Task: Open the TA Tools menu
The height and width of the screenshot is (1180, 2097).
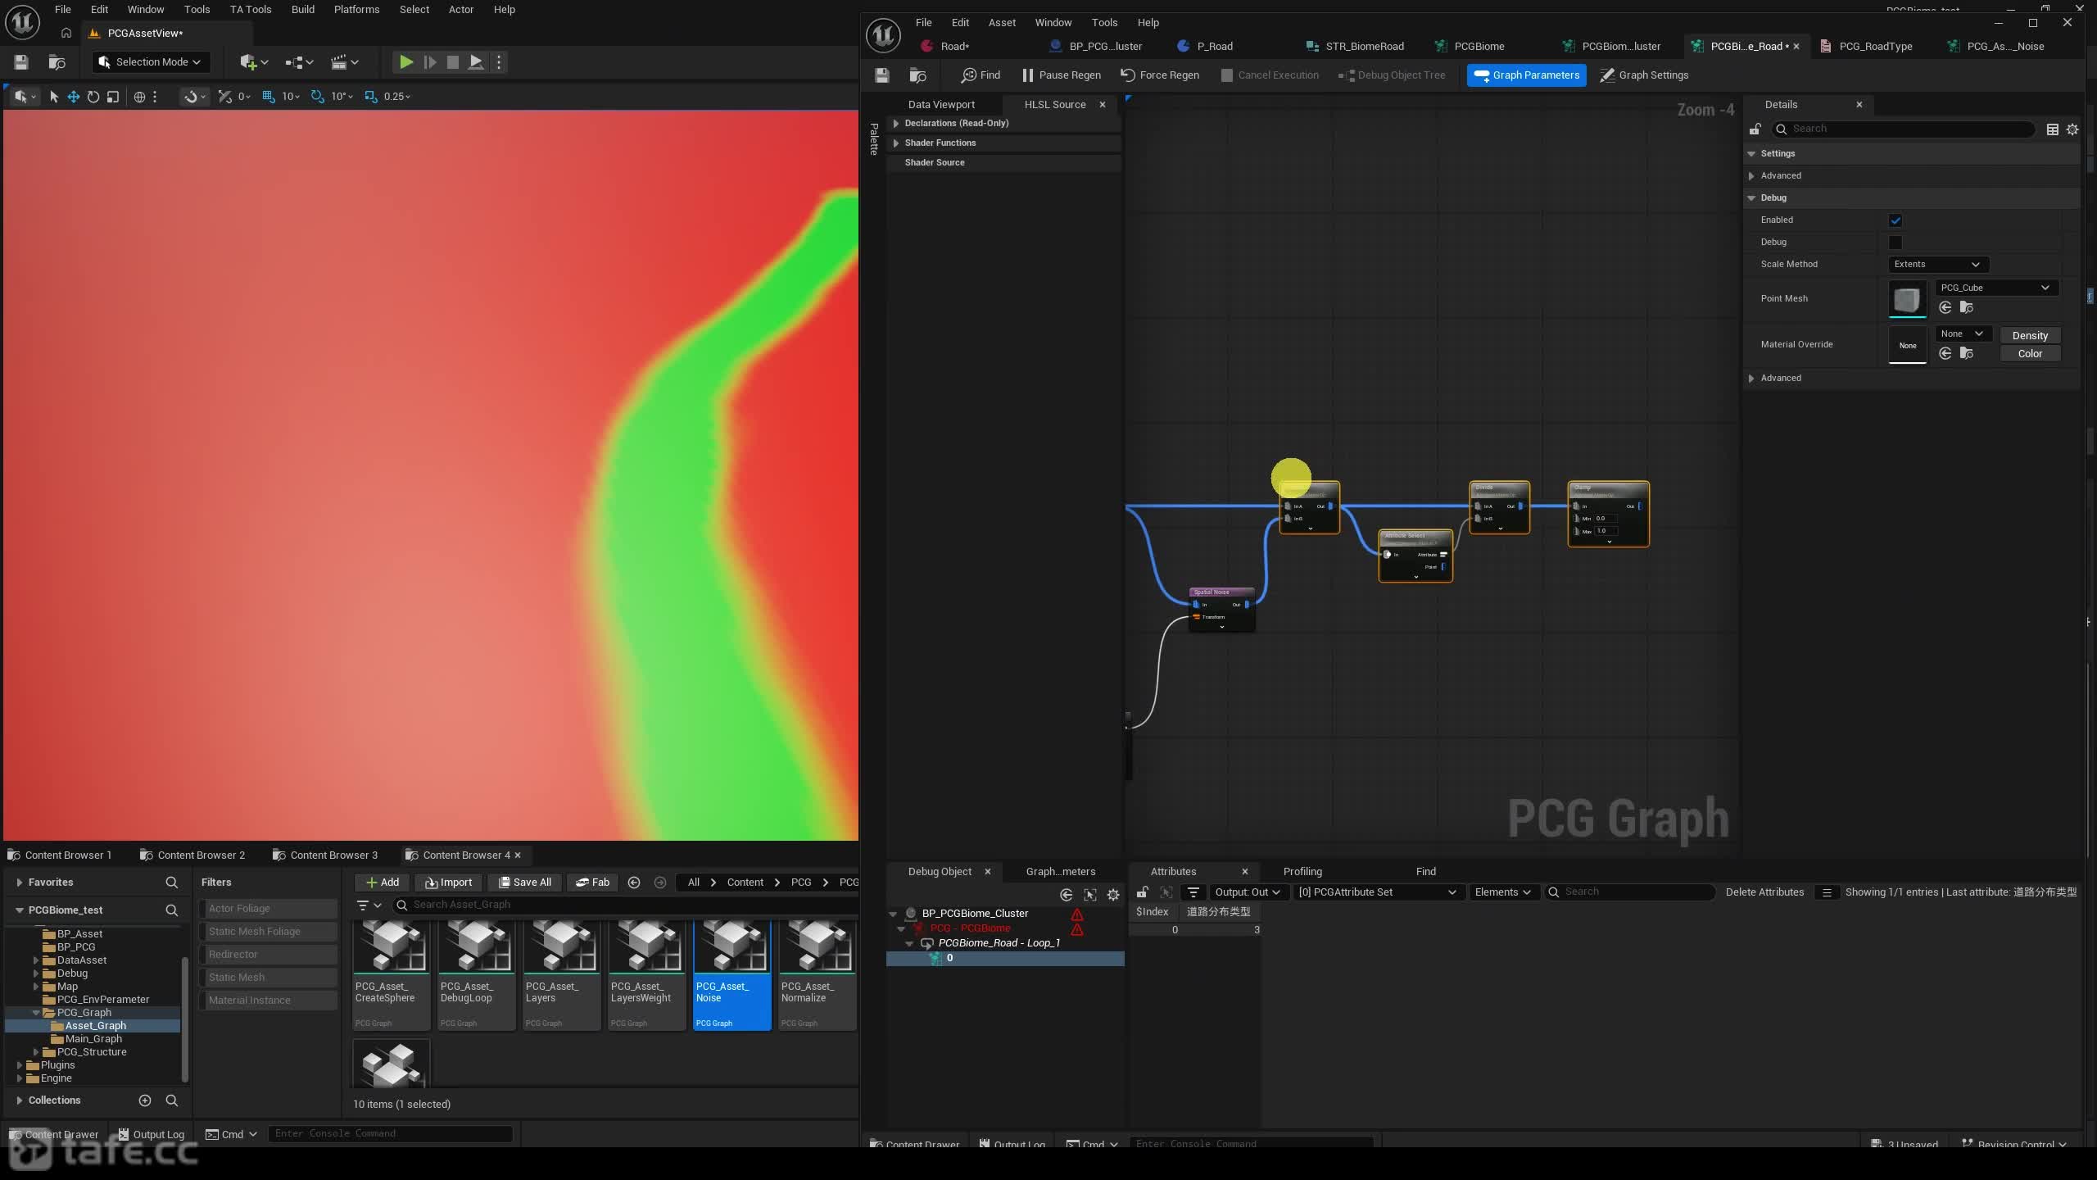Action: (250, 10)
